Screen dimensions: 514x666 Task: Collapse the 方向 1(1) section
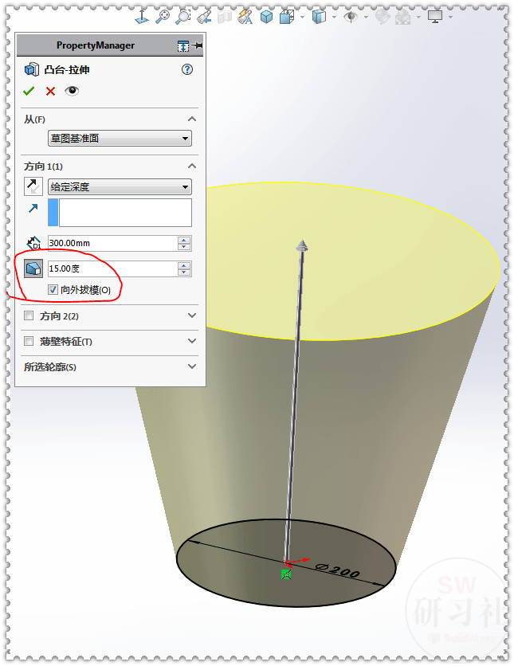[192, 166]
